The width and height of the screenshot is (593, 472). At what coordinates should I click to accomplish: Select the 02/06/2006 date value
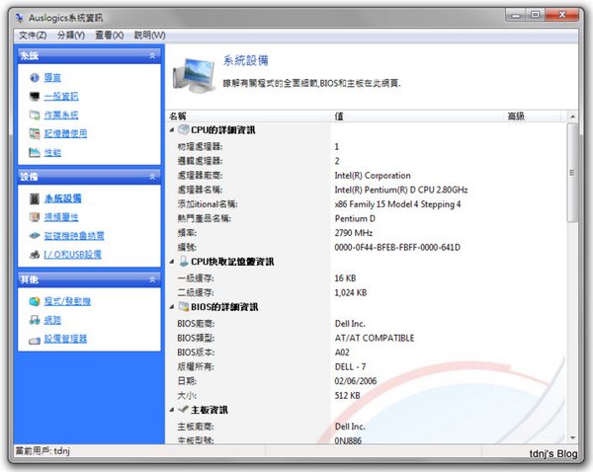click(356, 381)
